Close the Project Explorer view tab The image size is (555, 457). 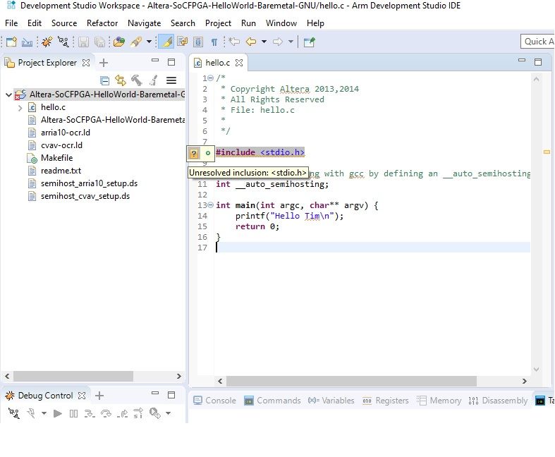[85, 63]
